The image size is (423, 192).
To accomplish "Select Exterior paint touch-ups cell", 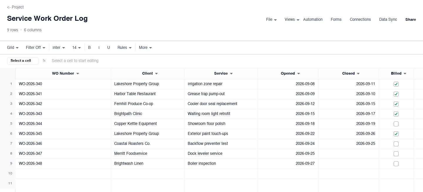I will tap(221, 134).
